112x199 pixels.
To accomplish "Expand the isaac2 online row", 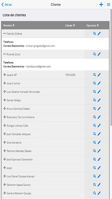I will point(5,83).
